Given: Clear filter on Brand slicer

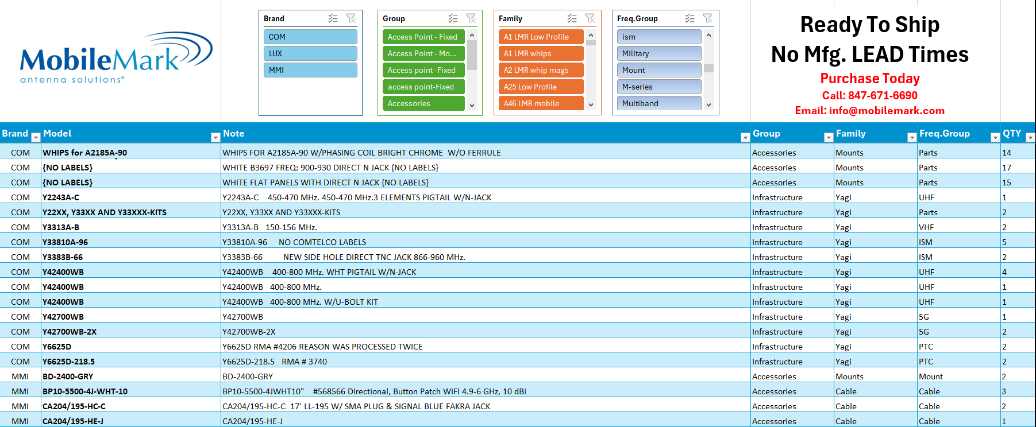Looking at the screenshot, I should (x=351, y=18).
